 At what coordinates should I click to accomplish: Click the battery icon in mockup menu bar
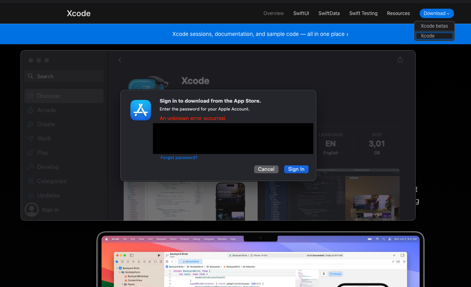370,239
